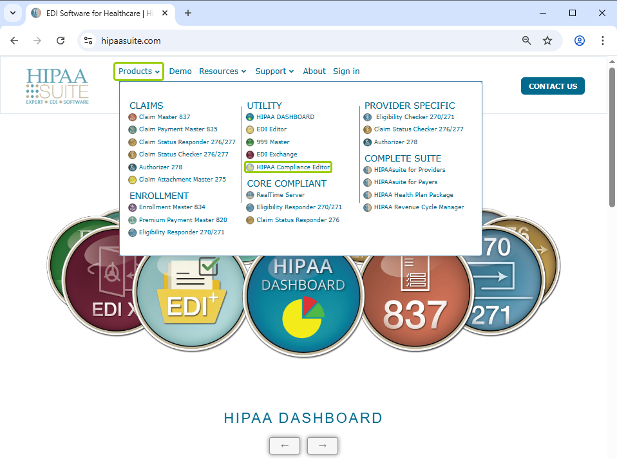
Task: Open the Sign in nav item
Action: (x=346, y=71)
